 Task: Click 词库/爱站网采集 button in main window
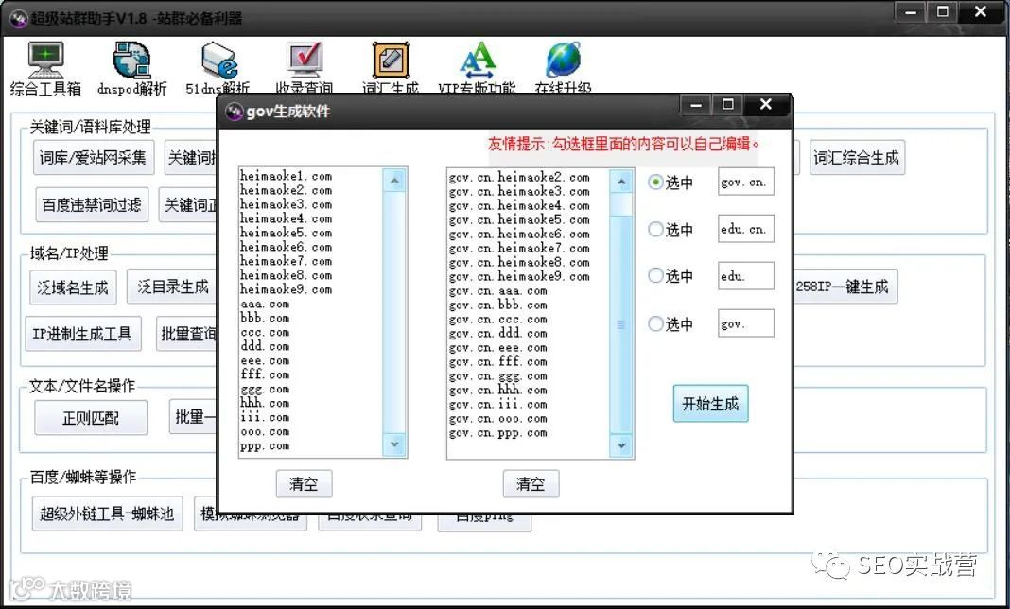94,157
